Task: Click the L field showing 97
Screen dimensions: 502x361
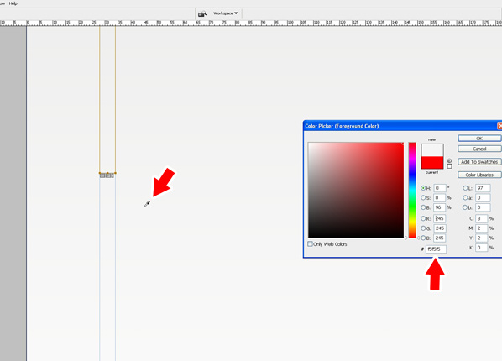Action: 483,188
